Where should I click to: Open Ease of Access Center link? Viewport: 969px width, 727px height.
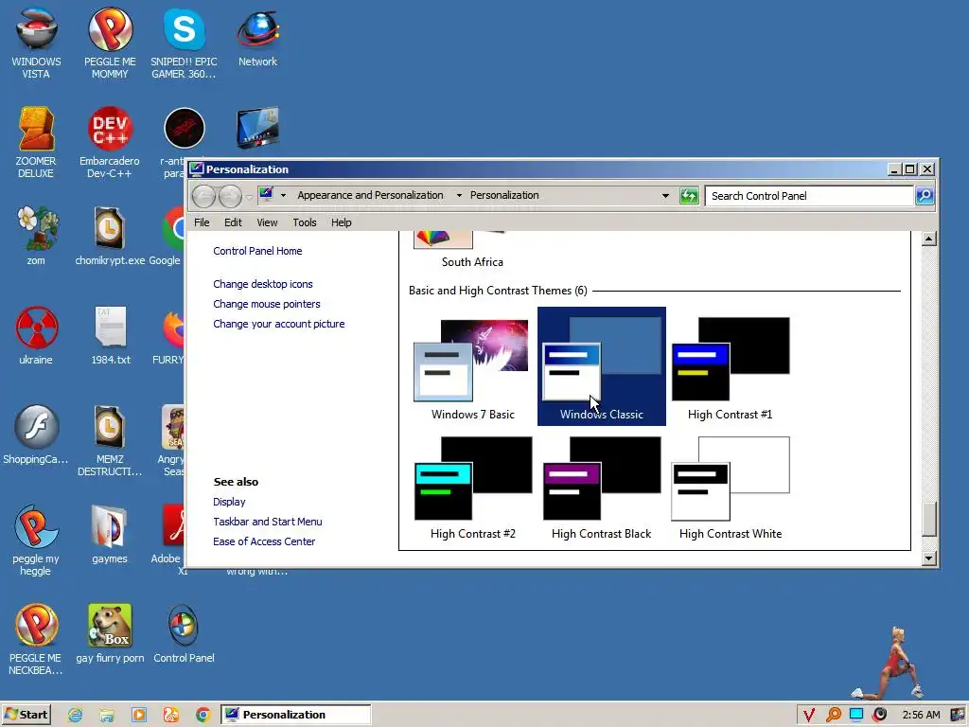pos(264,541)
